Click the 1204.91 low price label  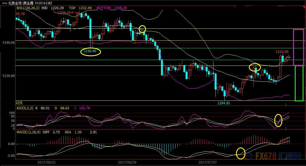pyautogui.click(x=224, y=103)
